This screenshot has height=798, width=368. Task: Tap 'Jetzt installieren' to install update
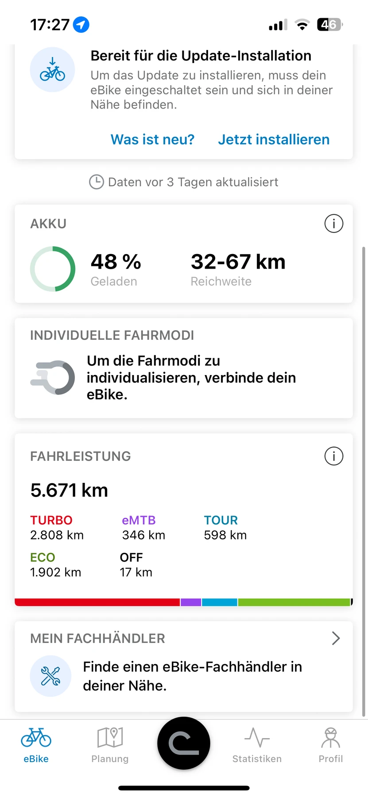(x=274, y=139)
